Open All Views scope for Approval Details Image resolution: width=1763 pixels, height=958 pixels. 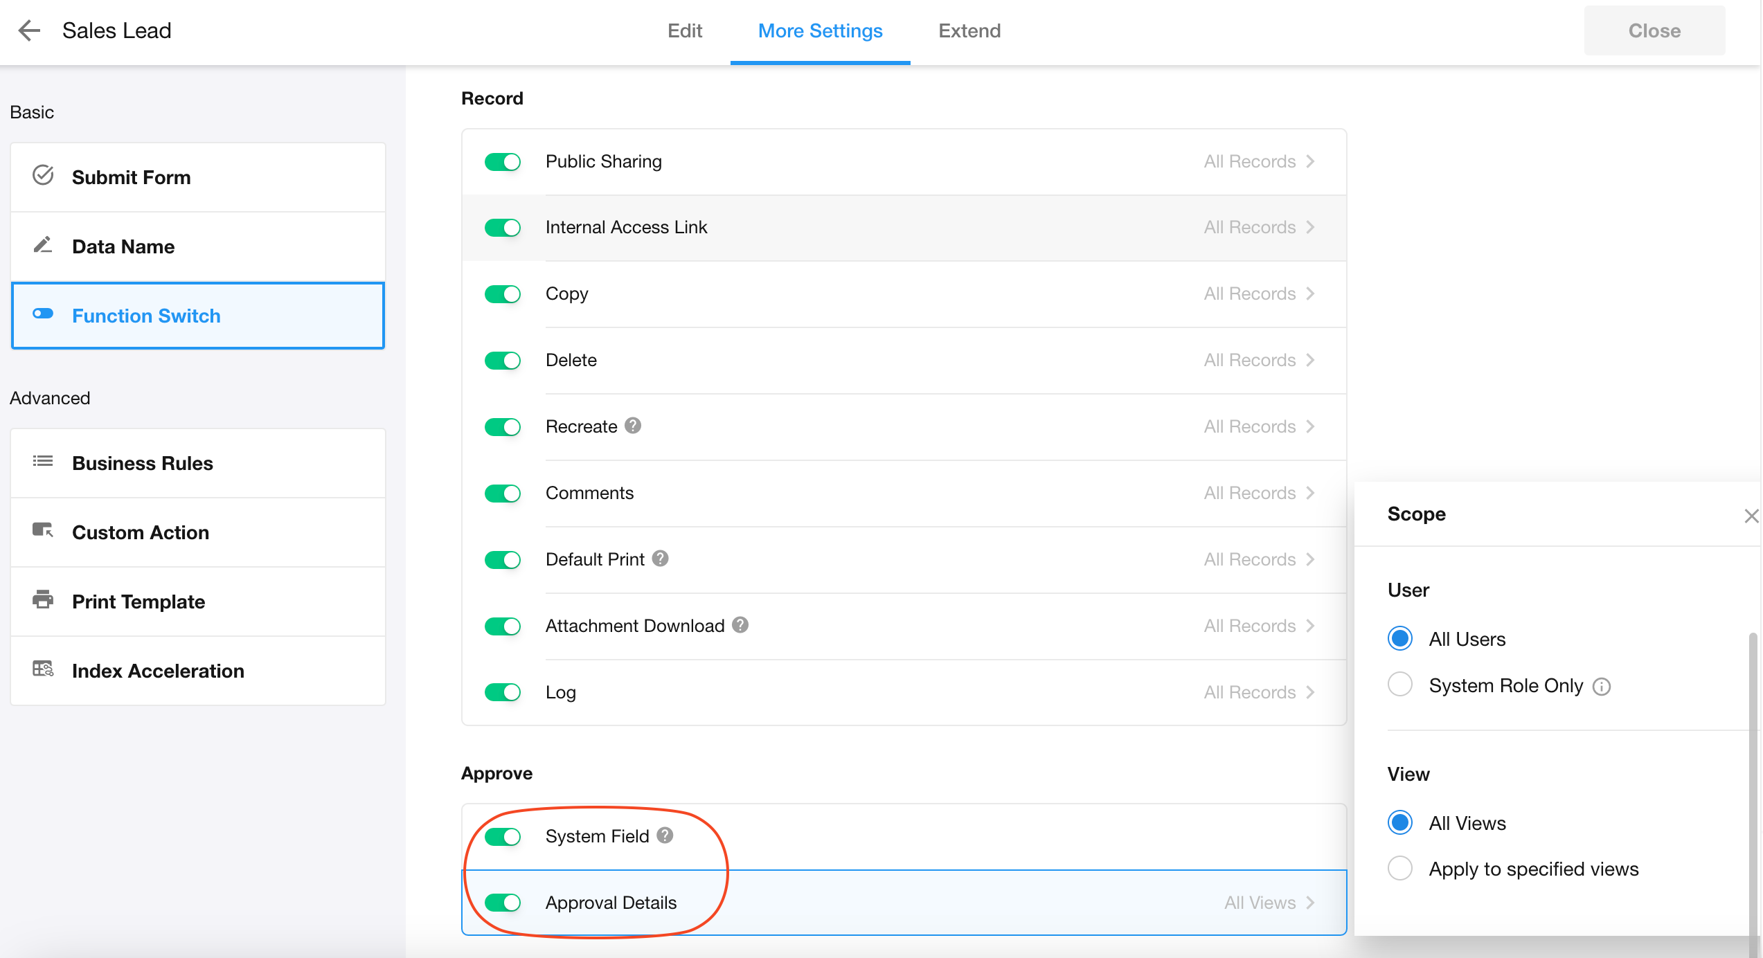1268,903
